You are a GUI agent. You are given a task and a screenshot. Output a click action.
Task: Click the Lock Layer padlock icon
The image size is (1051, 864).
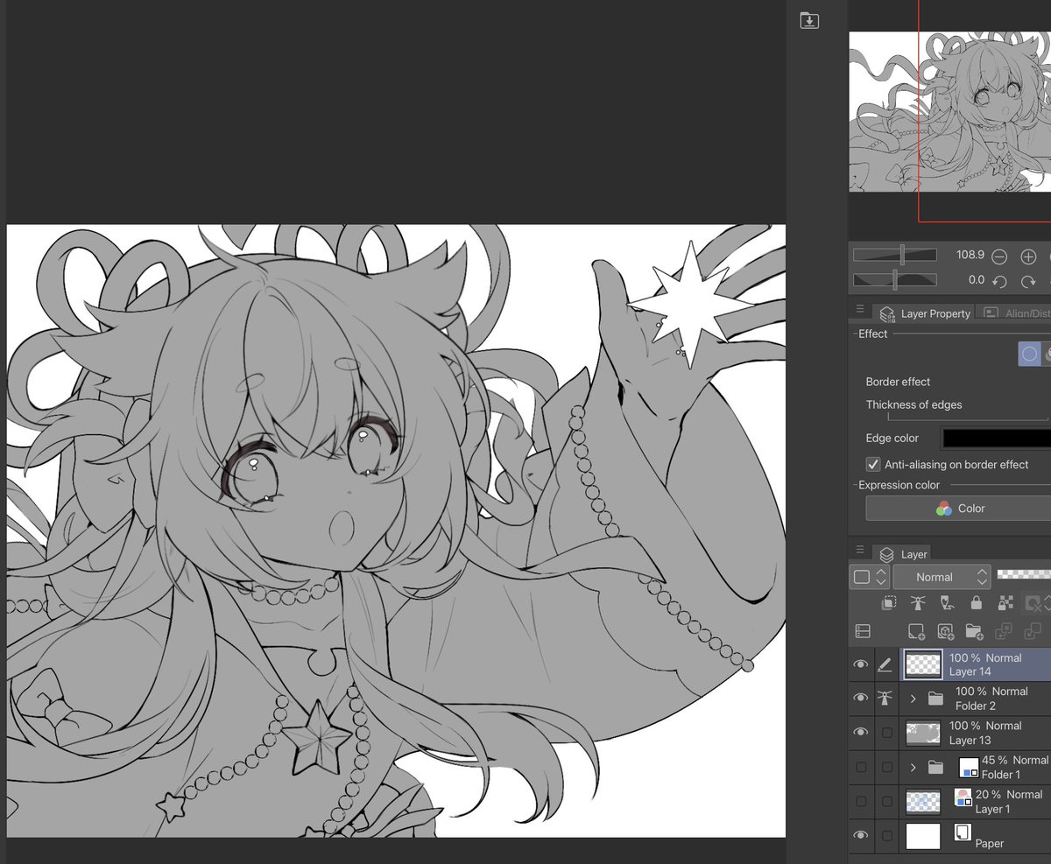[x=976, y=603]
